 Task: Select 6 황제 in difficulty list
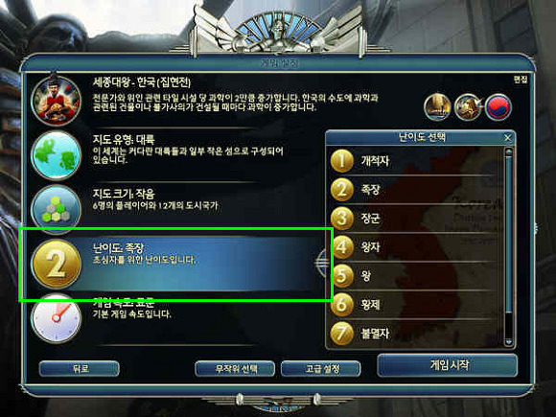click(x=416, y=304)
